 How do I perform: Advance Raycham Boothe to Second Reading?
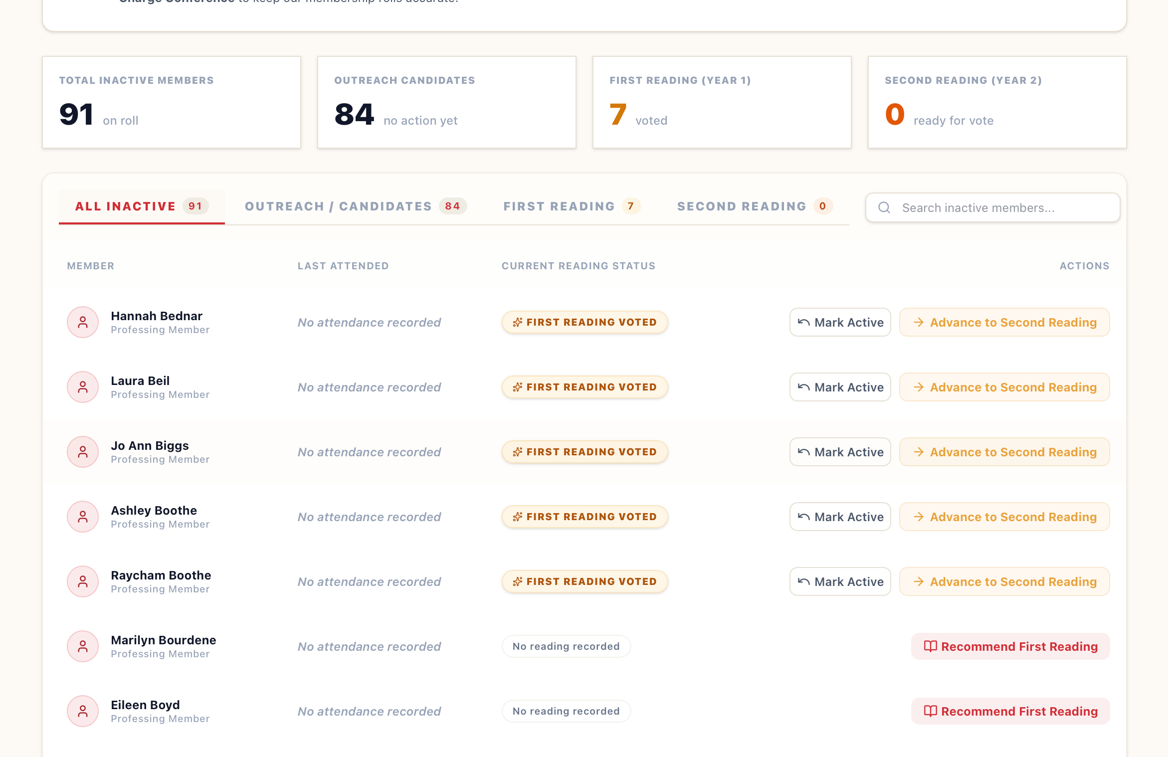1004,581
